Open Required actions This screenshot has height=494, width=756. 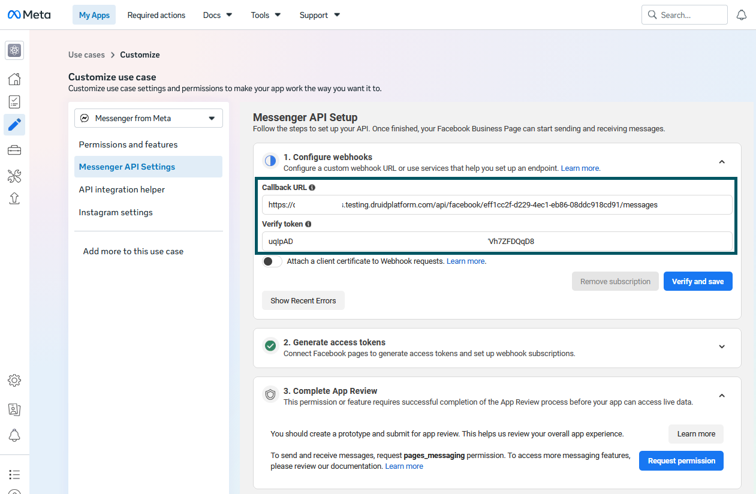tap(156, 15)
